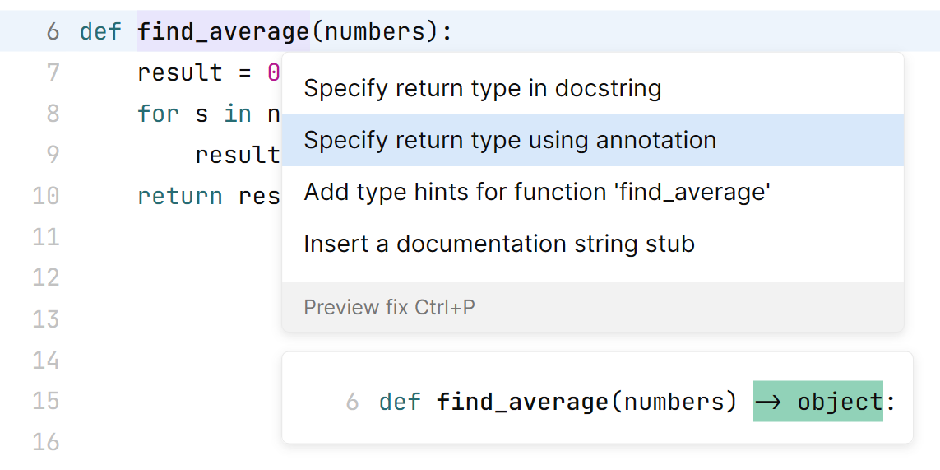940x470 pixels.
Task: Click the highlighted find_average function name in editor
Action: (x=223, y=32)
